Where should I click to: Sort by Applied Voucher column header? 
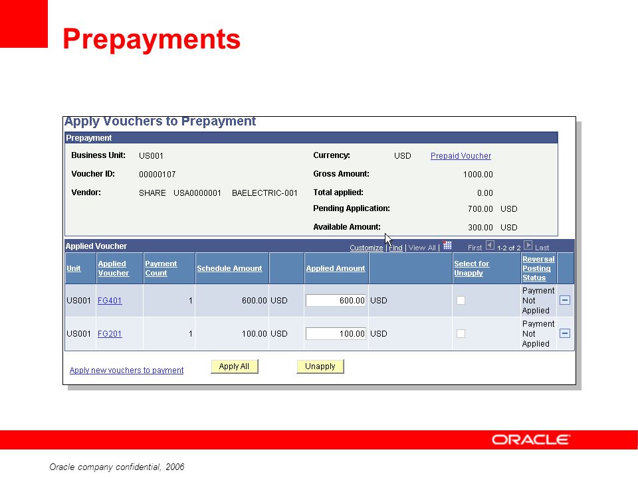click(114, 268)
